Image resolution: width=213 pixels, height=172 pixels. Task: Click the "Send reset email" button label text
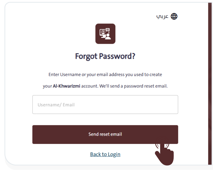105,134
